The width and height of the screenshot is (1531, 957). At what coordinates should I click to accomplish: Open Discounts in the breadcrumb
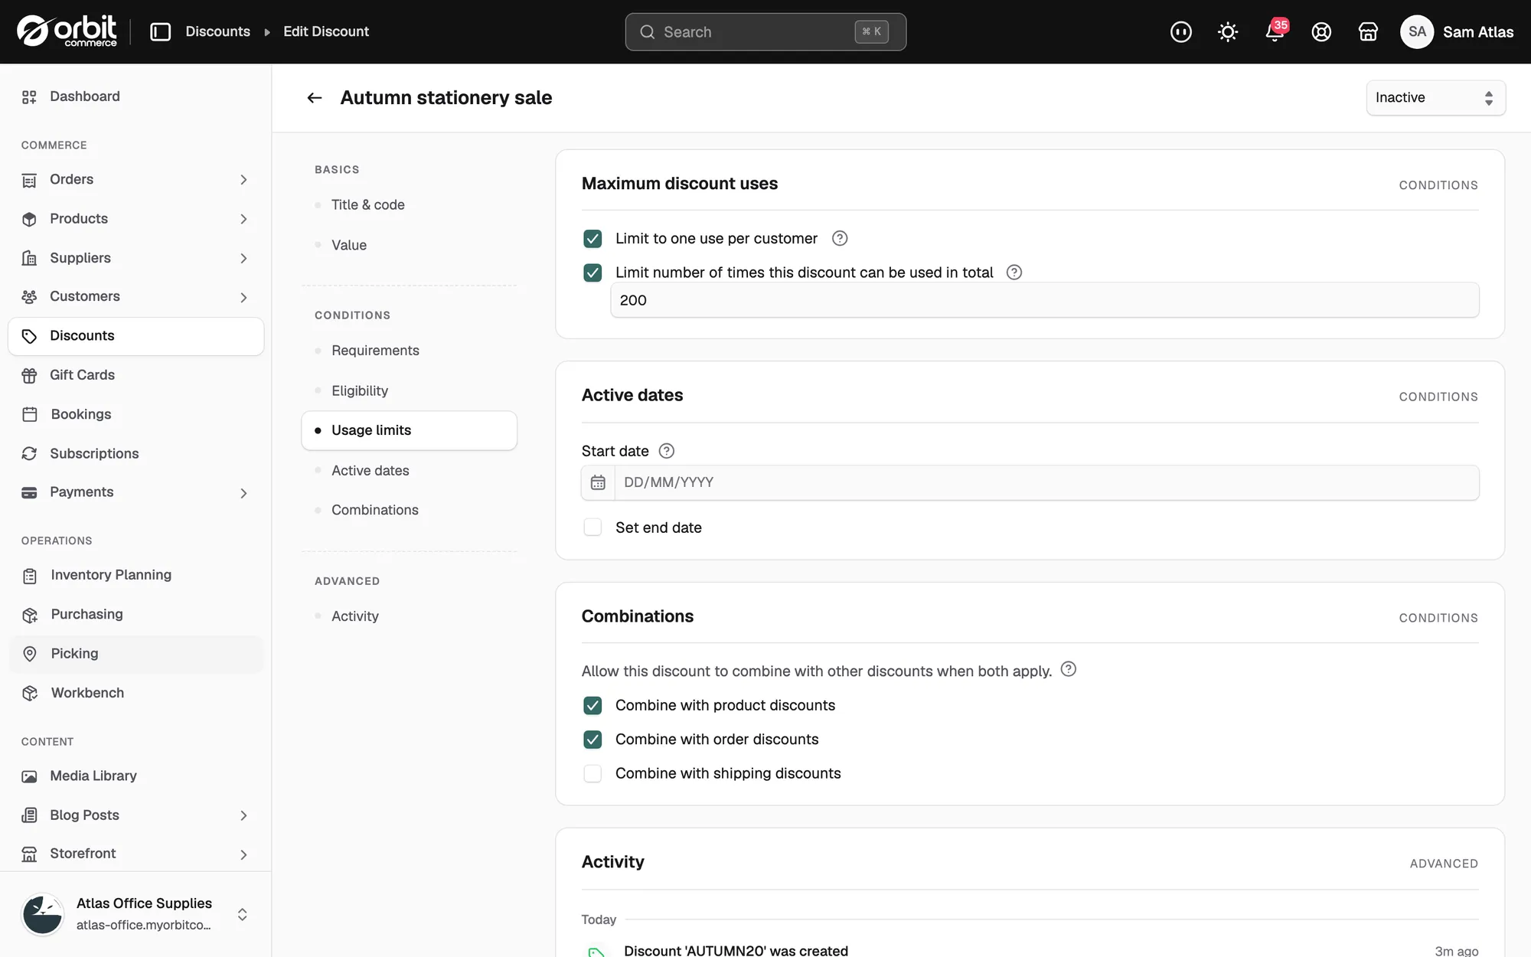click(217, 31)
